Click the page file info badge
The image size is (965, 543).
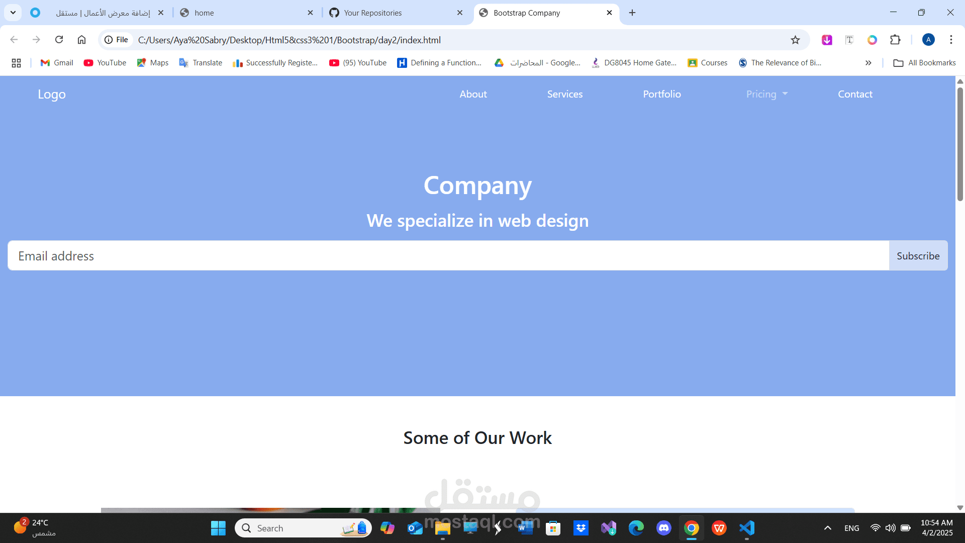[x=116, y=40]
